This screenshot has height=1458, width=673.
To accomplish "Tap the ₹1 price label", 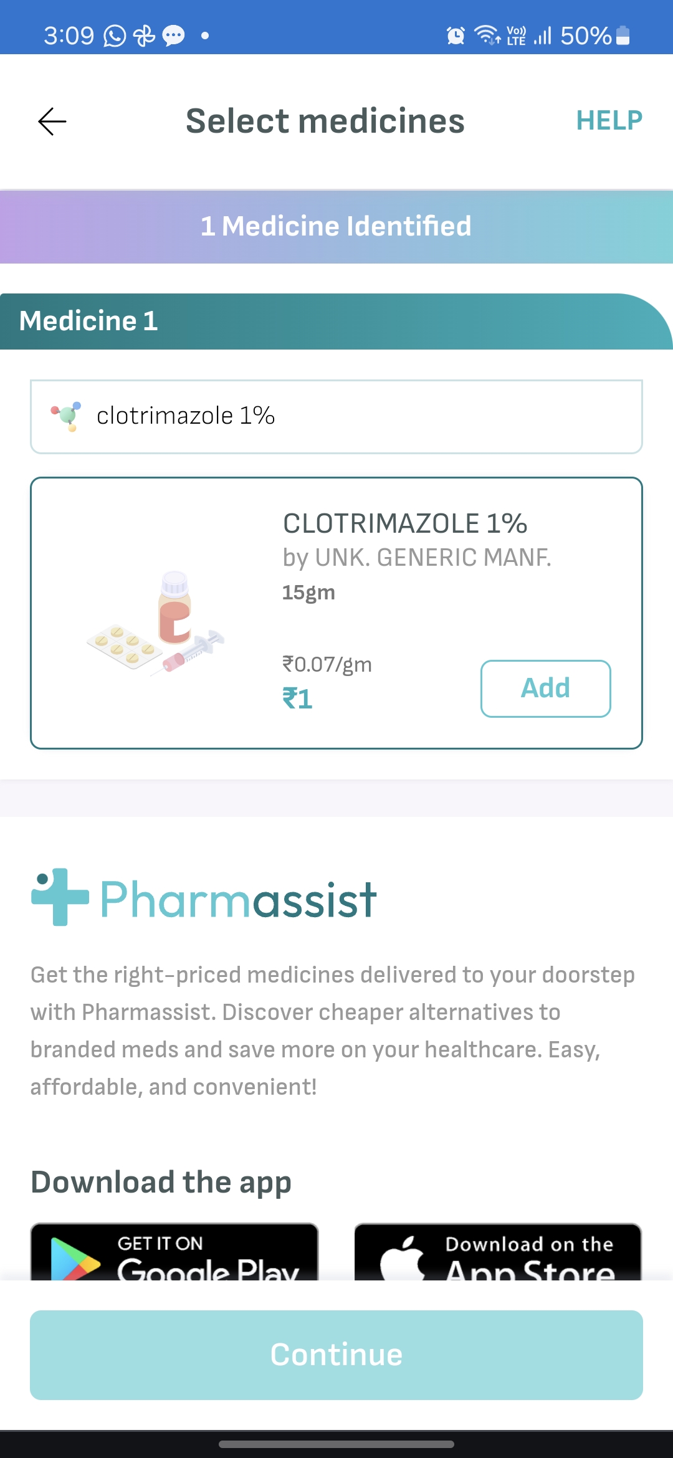I will coord(297,699).
